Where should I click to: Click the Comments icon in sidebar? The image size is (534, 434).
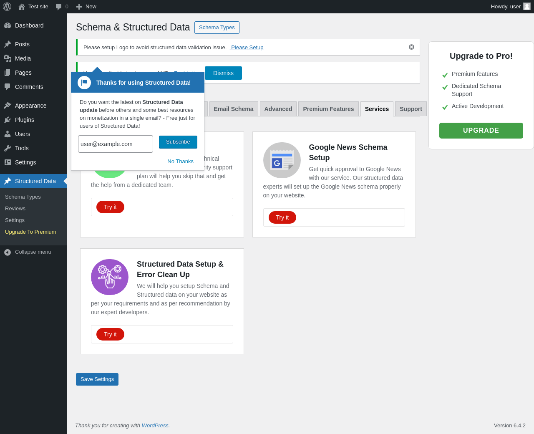point(8,87)
